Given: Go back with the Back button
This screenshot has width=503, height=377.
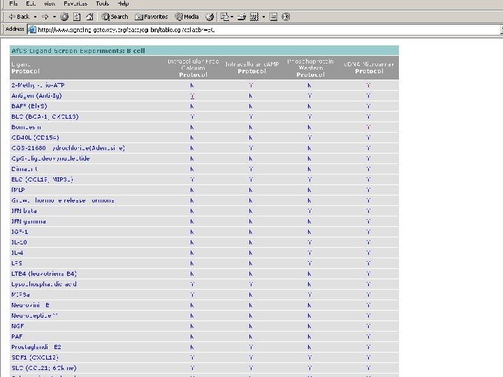Looking at the screenshot, I should pyautogui.click(x=19, y=17).
